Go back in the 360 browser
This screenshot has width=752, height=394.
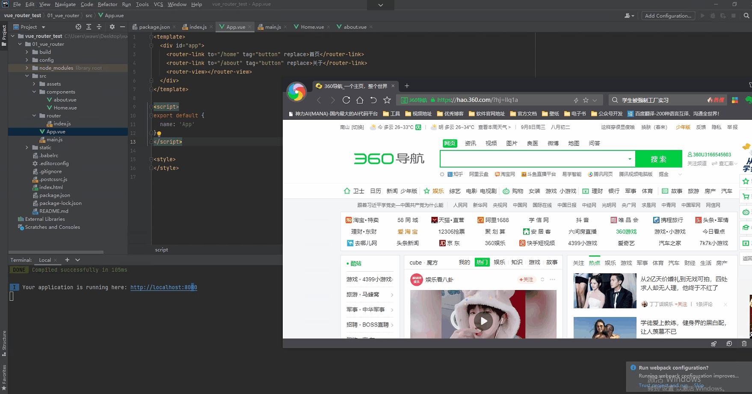tap(319, 100)
